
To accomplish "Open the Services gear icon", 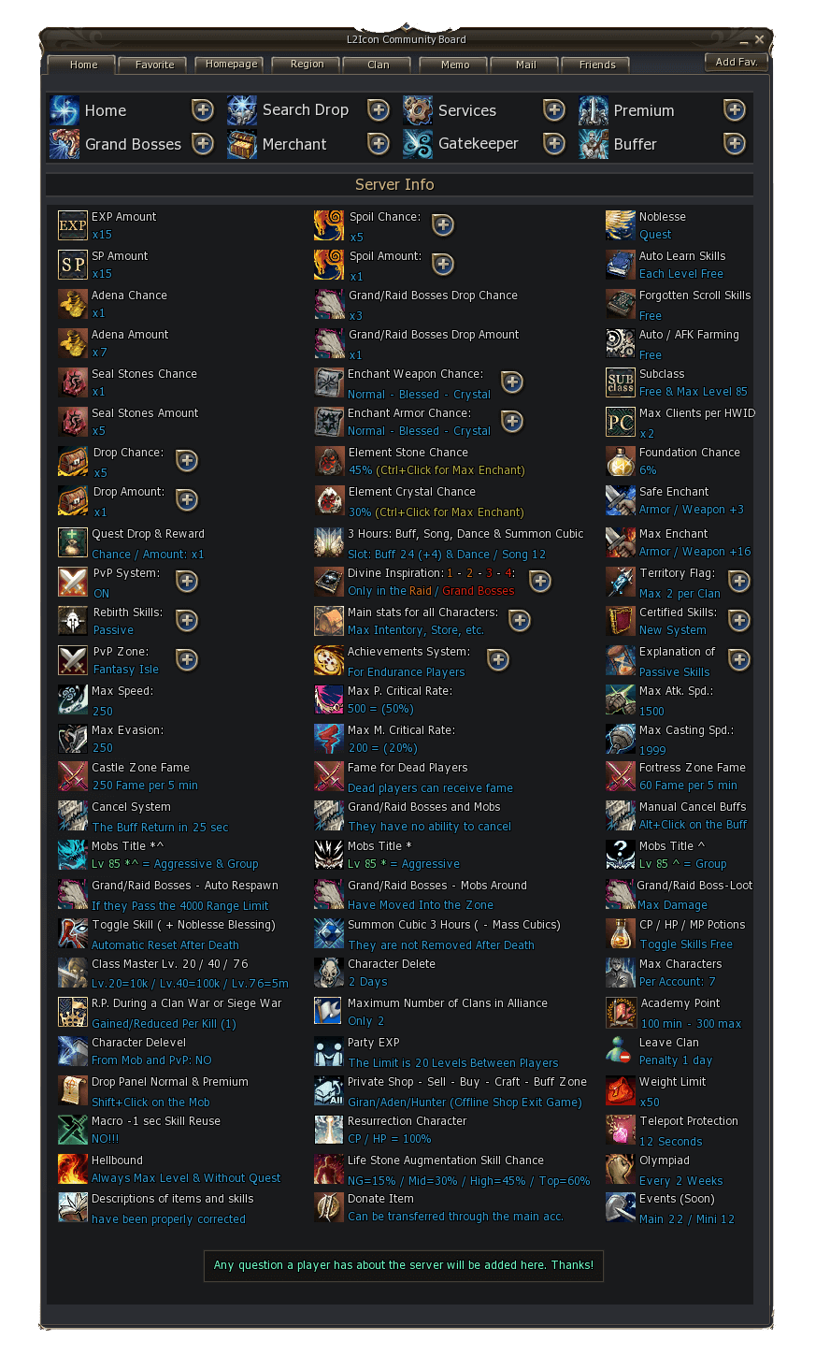I will coord(418,110).
